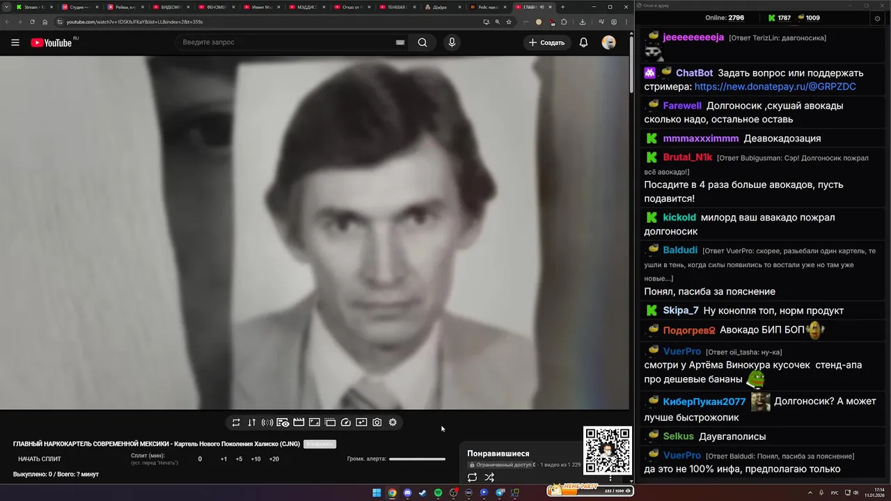The image size is (891, 501).
Task: Click the +20 split minutes button
Action: [274, 459]
